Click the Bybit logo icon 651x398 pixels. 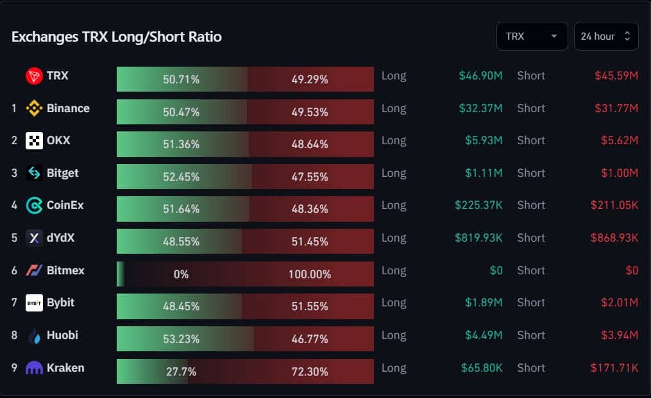click(34, 303)
